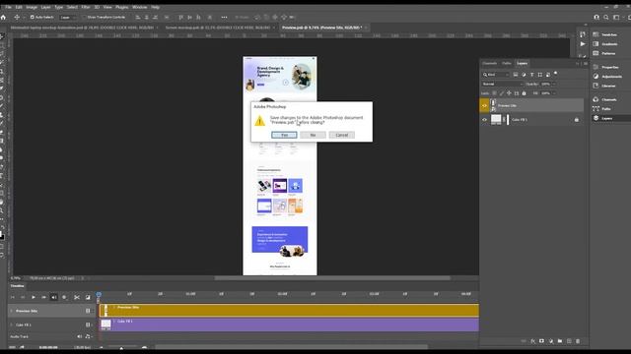Click delete layer trash icon
The image size is (631, 354).
pos(578,341)
